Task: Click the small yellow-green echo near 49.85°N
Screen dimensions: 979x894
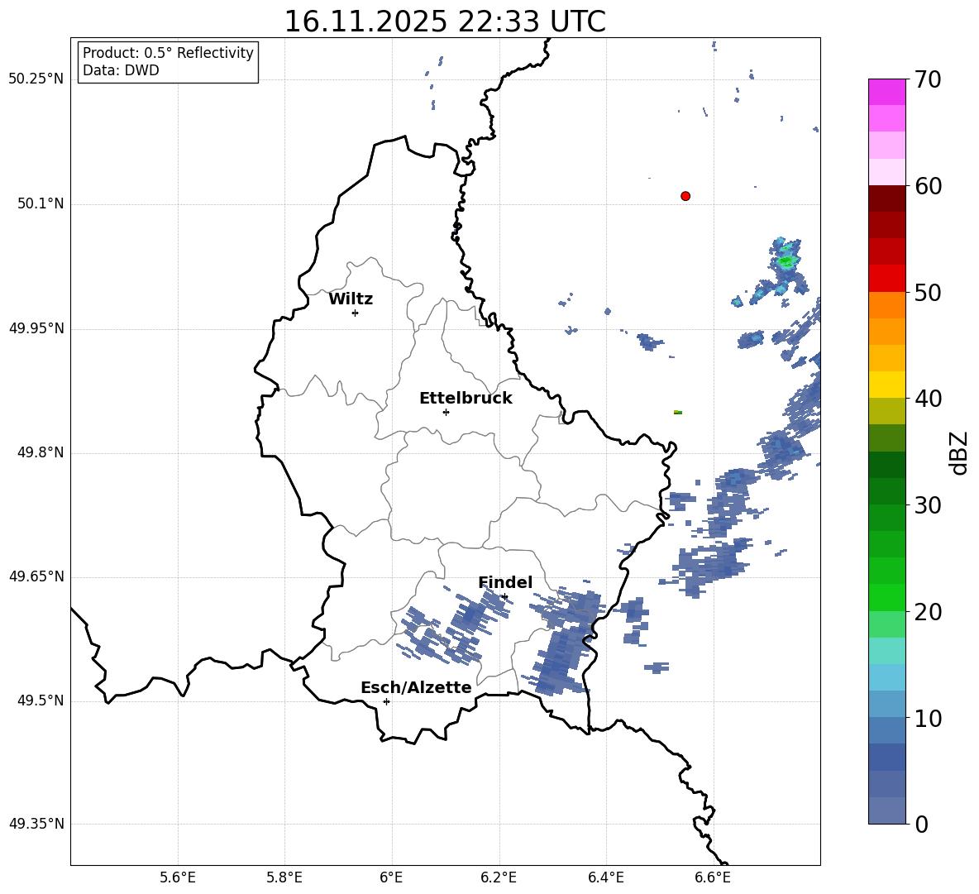Action: click(678, 412)
